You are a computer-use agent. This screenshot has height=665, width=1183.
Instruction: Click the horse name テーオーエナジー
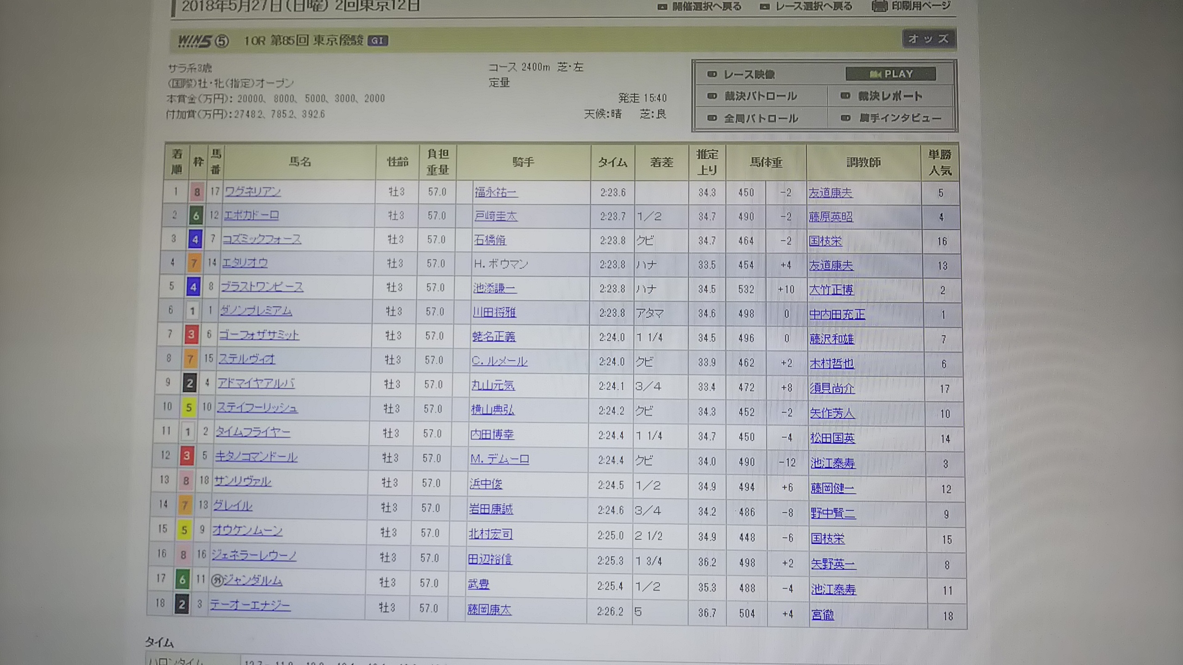pyautogui.click(x=250, y=605)
